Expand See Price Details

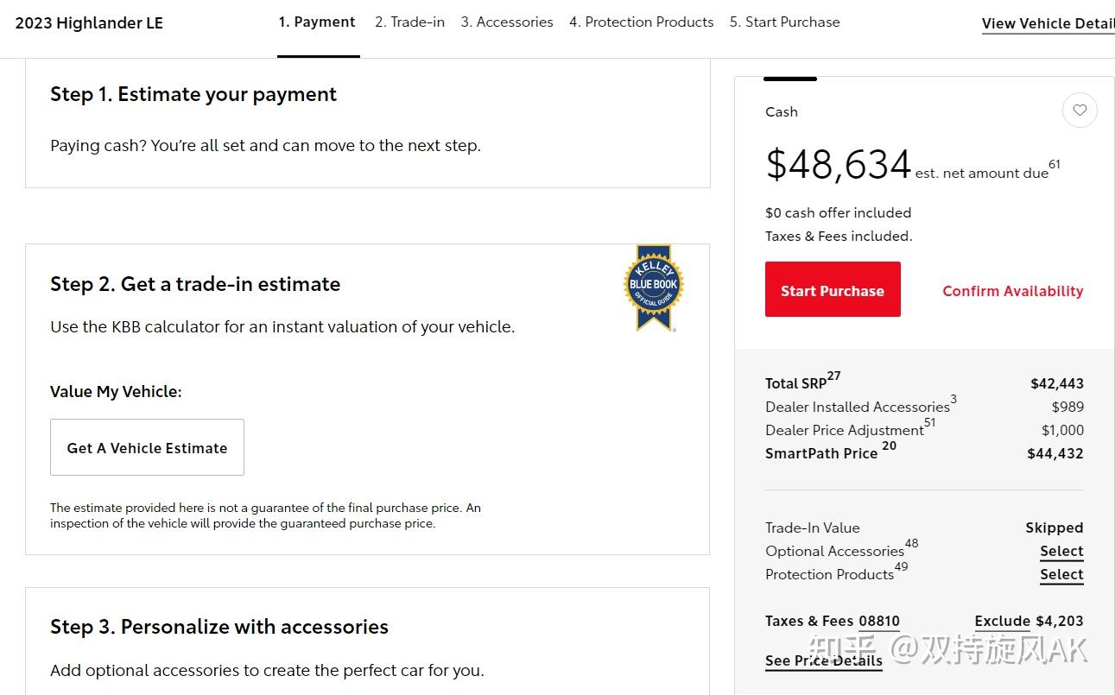(x=824, y=661)
